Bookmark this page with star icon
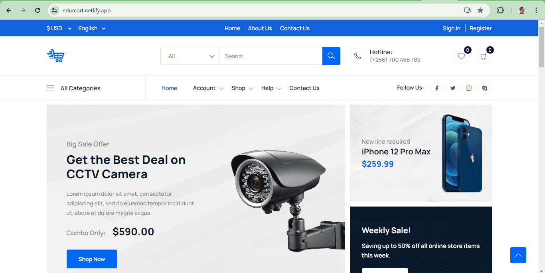Image resolution: width=545 pixels, height=273 pixels. click(480, 10)
